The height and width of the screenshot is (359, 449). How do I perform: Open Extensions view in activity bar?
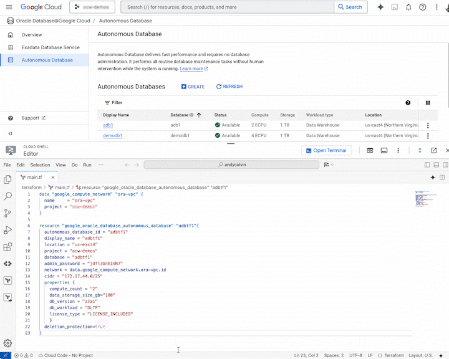pos(8,247)
